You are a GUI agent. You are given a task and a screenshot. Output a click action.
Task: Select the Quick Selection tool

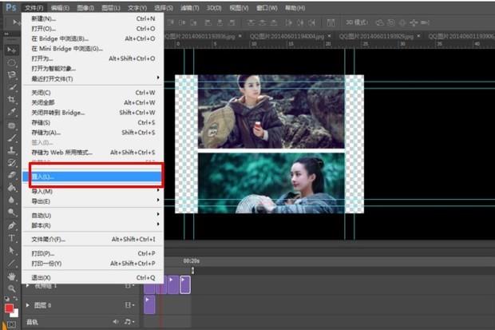click(11, 87)
